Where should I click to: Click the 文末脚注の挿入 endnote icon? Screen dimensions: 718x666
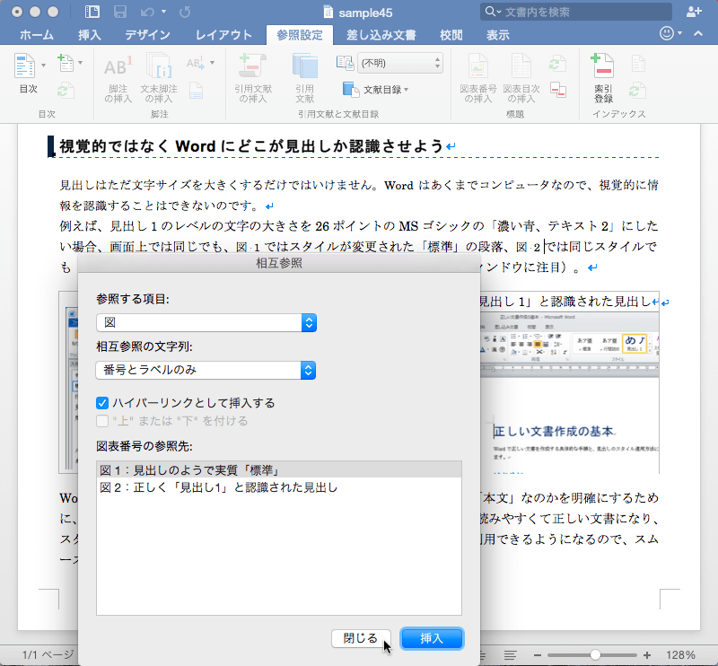[x=159, y=65]
